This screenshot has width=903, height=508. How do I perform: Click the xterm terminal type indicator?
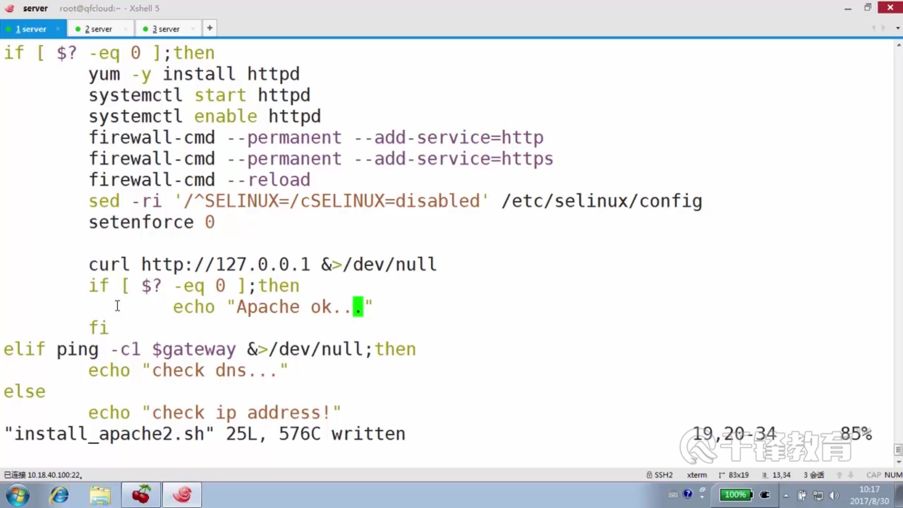pyautogui.click(x=697, y=475)
